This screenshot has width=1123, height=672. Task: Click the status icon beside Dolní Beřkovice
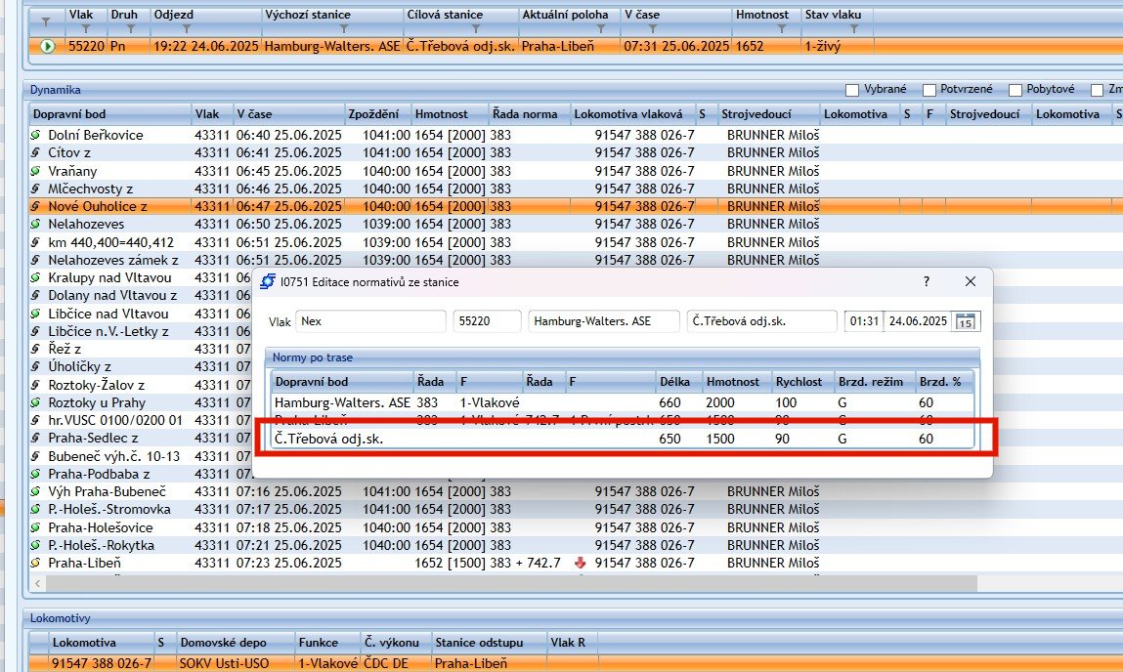tap(36, 135)
